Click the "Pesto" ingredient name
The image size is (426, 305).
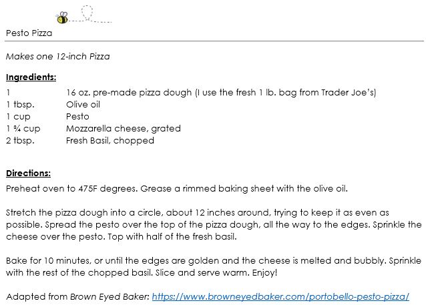pos(77,117)
